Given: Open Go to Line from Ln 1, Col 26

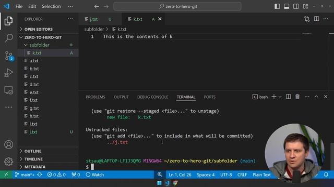Looking at the screenshot, I should click(x=180, y=175).
